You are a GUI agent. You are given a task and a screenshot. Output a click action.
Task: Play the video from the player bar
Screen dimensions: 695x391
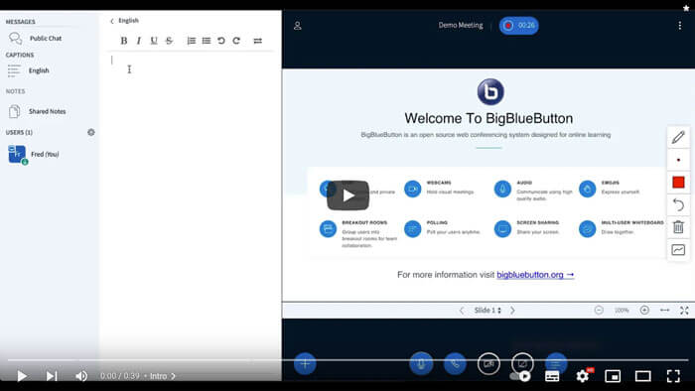pos(22,376)
